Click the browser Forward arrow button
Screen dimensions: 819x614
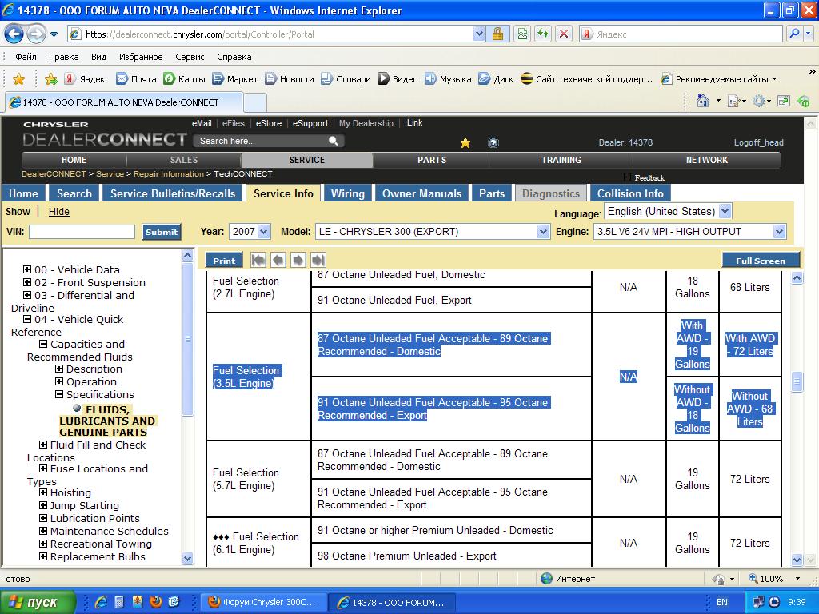tap(36, 34)
